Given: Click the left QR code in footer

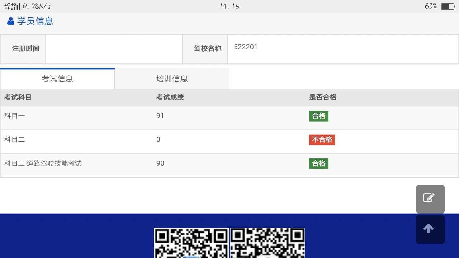Looking at the screenshot, I should tap(191, 243).
